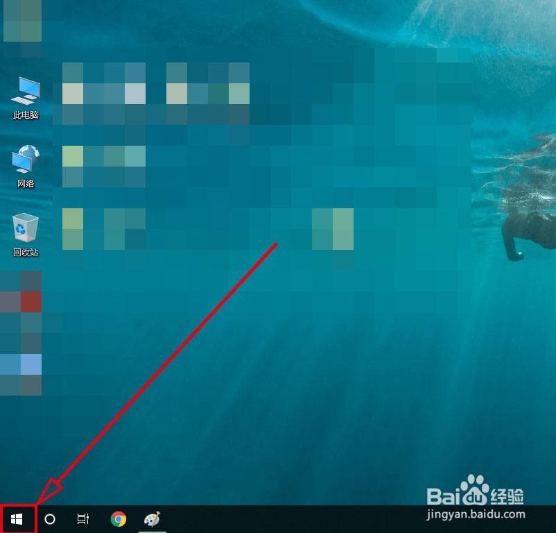The image size is (556, 533).
Task: Switch to Paint app in taskbar
Action: coord(153,519)
